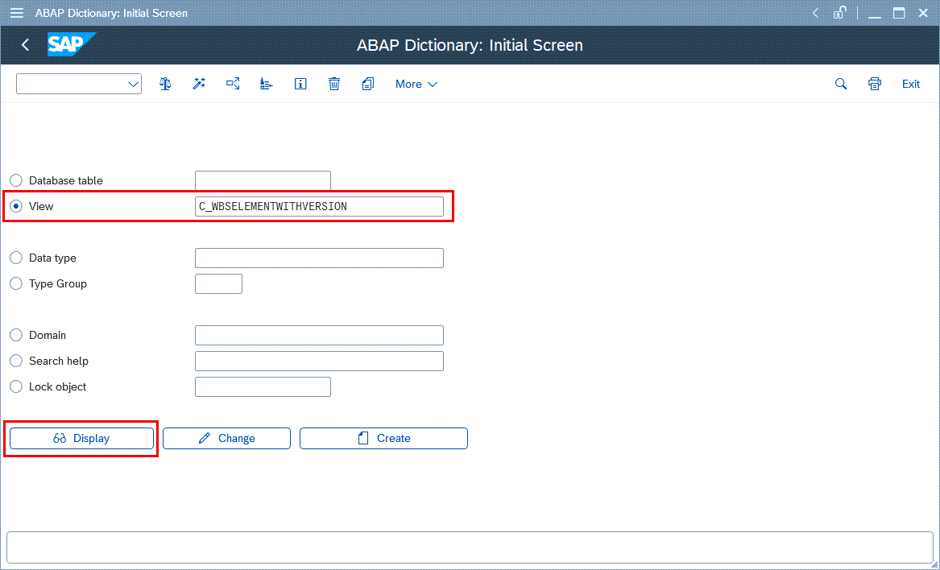The width and height of the screenshot is (940, 570).
Task: Choose the Domain radio button
Action: 15,335
